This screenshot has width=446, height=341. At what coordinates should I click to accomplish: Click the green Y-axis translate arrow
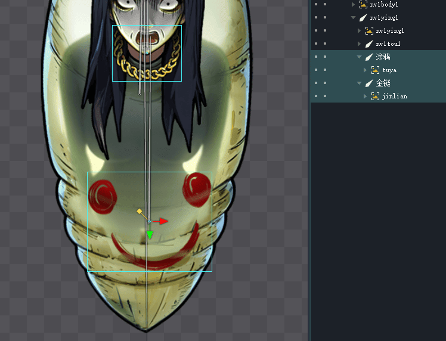click(x=150, y=235)
